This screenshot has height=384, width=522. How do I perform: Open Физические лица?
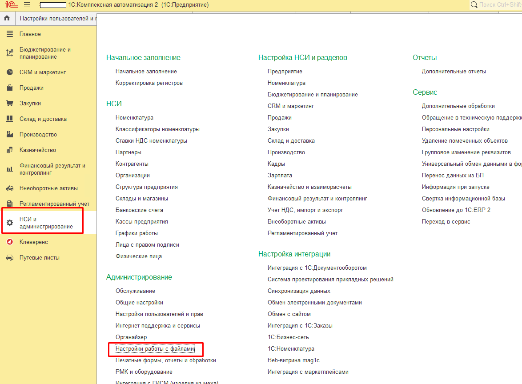tap(138, 256)
